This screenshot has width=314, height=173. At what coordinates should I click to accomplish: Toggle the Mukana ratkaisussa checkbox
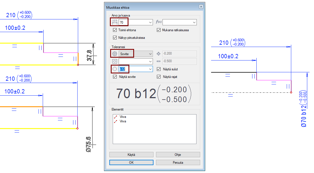tap(159, 30)
